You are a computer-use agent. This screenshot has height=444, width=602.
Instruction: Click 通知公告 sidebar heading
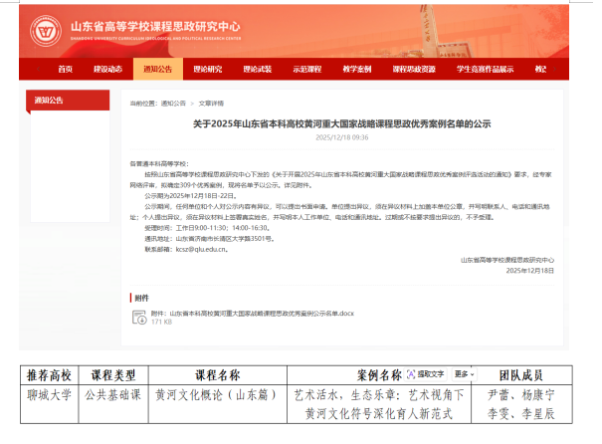(x=50, y=101)
